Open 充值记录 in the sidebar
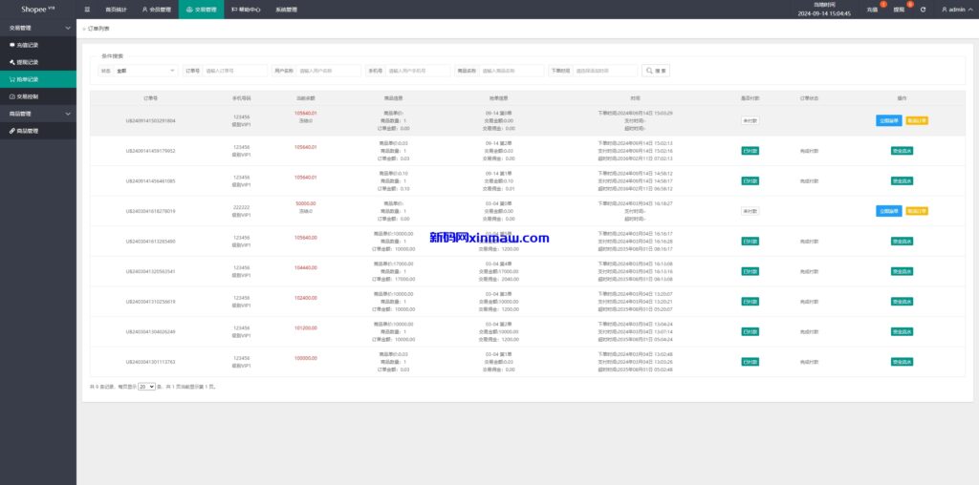This screenshot has width=979, height=485. (27, 45)
